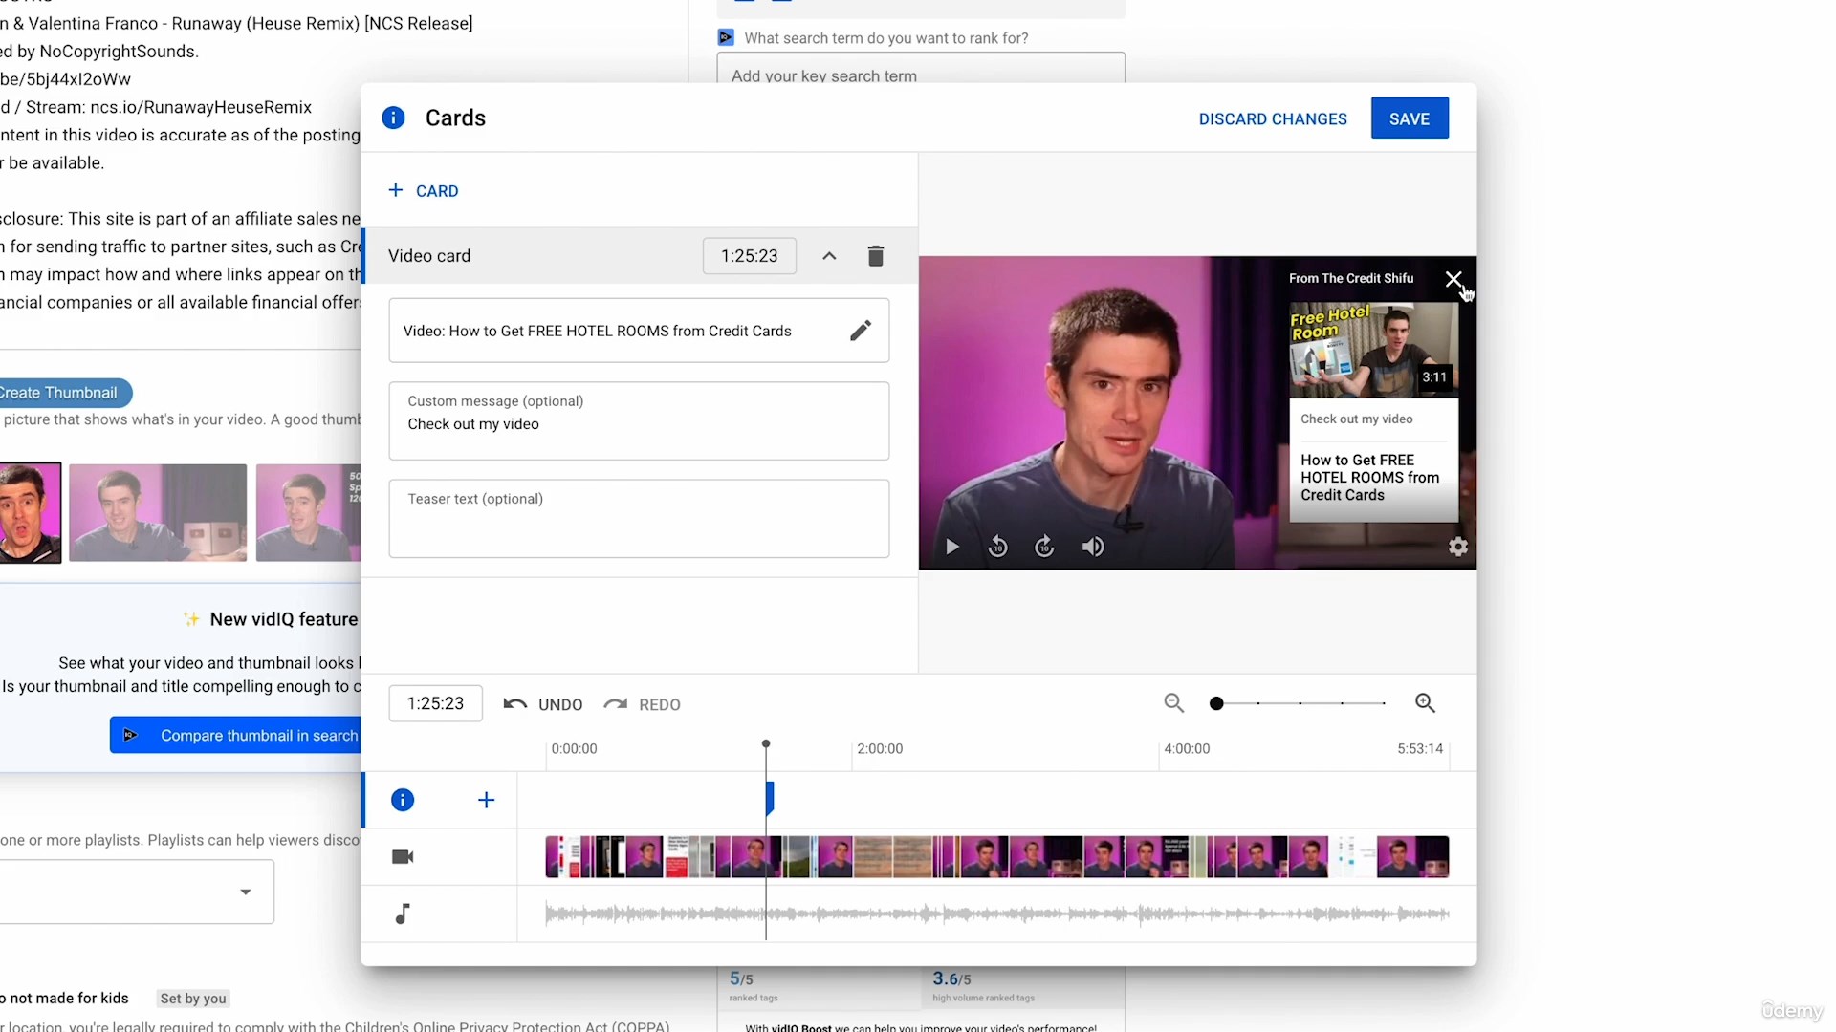Delete the video card with trash icon

(x=875, y=256)
